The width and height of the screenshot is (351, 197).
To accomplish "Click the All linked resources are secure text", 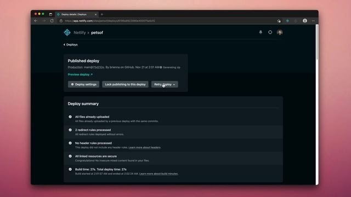I will point(96,157).
